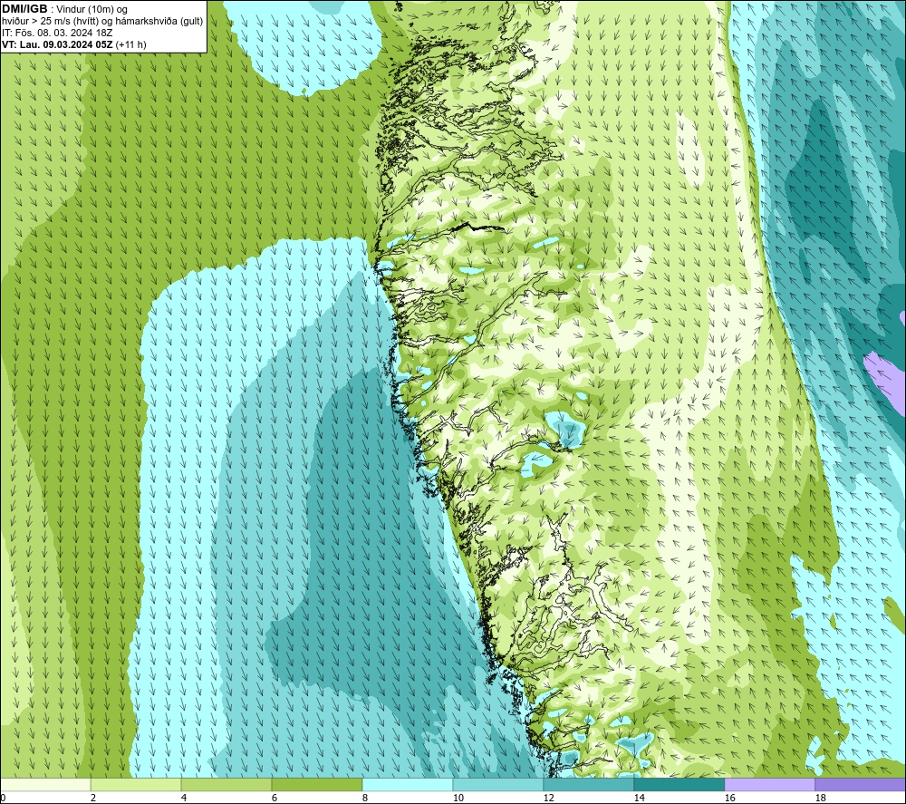Viewport: 906px width, 804px height.
Task: Click the 'VT: Lau. 09.03.2024 05Z' line
Action: 57,44
